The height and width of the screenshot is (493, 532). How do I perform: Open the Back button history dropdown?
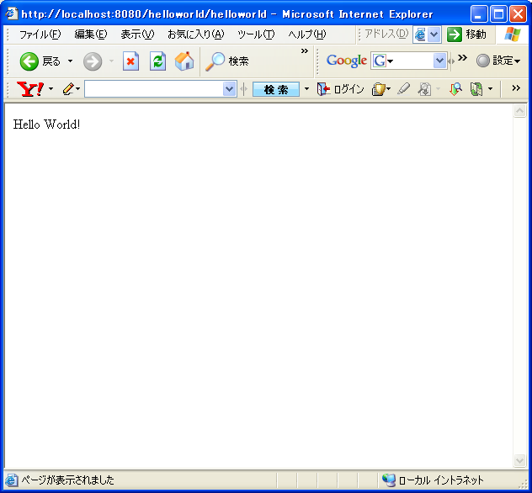70,61
